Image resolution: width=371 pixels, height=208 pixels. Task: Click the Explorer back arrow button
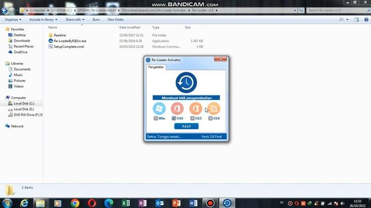5,10
